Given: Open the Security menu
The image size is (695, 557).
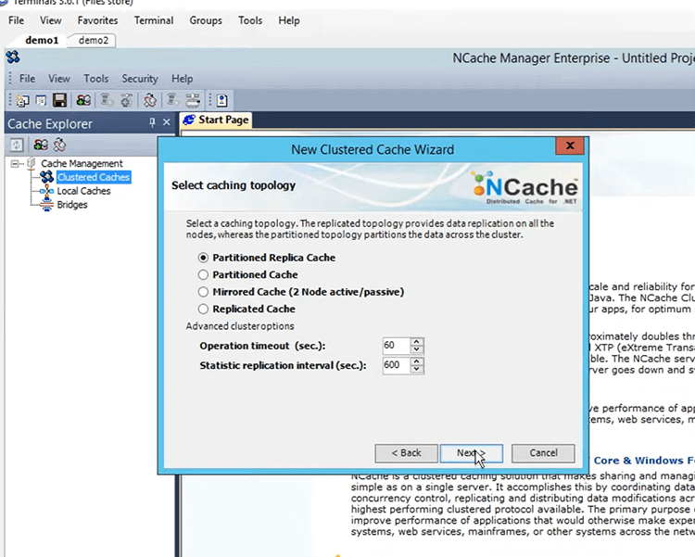Looking at the screenshot, I should pyautogui.click(x=140, y=79).
